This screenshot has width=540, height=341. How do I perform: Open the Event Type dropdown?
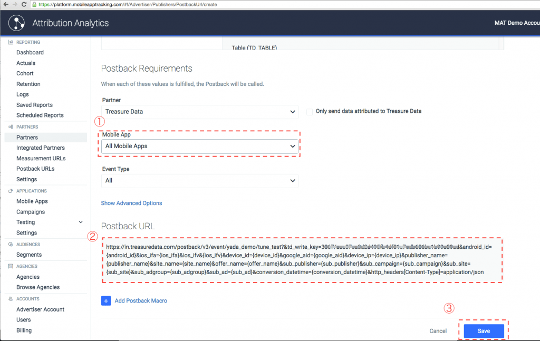coord(200,181)
